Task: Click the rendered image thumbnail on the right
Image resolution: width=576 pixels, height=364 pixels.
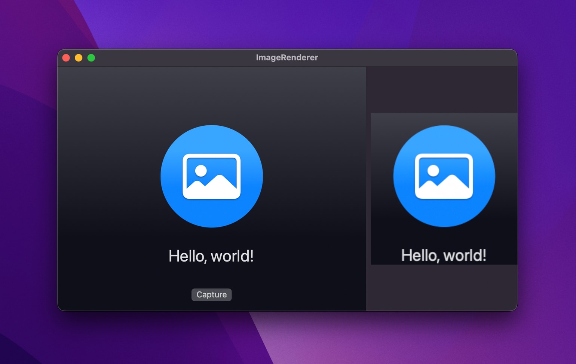Action: (444, 189)
